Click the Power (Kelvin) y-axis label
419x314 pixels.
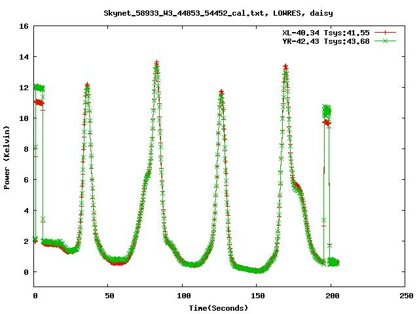point(7,158)
